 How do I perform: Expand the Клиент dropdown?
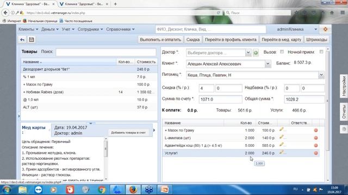pos(268,64)
